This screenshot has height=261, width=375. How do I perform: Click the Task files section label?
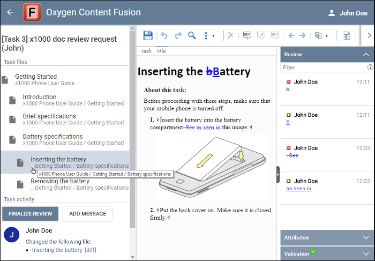click(x=16, y=62)
